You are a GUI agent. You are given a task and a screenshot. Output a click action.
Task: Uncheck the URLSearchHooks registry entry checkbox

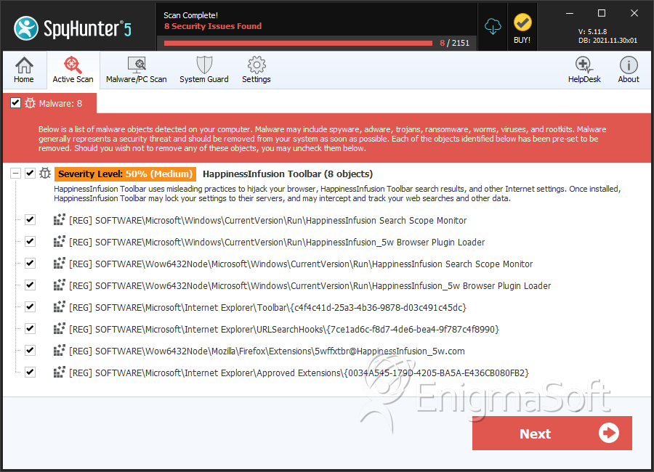[x=30, y=328]
